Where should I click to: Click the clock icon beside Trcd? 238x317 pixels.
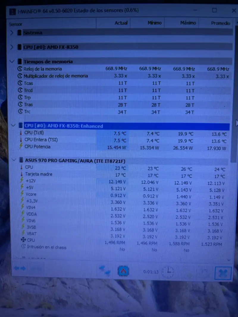(x=20, y=90)
